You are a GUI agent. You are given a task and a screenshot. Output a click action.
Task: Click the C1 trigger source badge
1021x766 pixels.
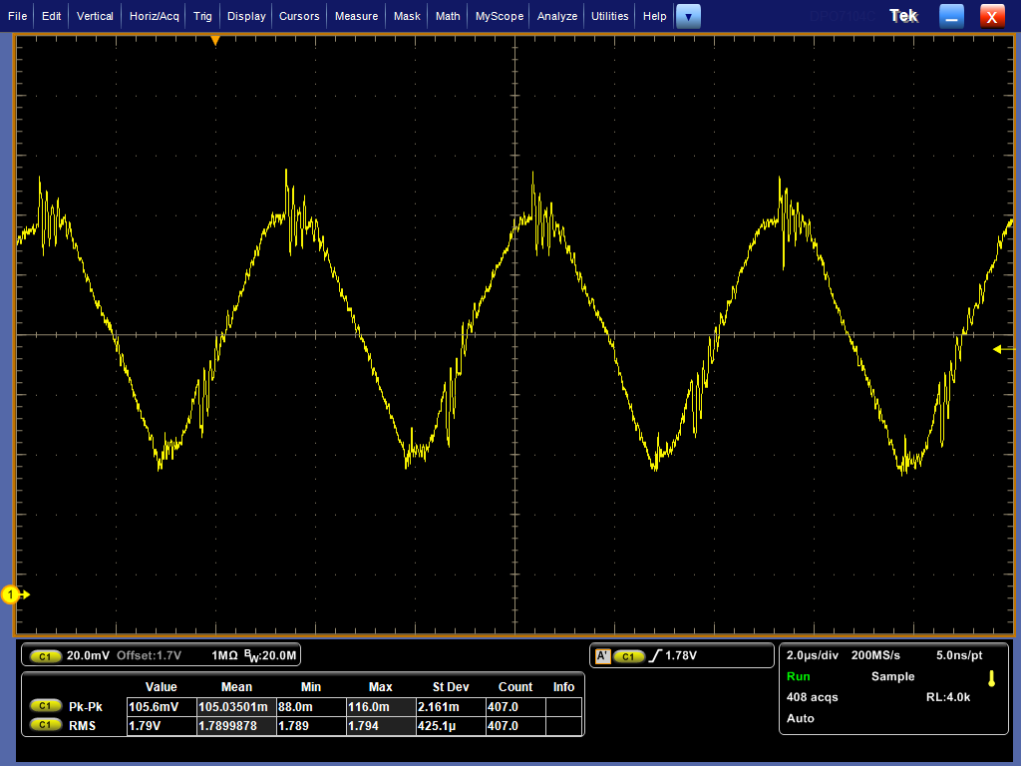(x=628, y=656)
